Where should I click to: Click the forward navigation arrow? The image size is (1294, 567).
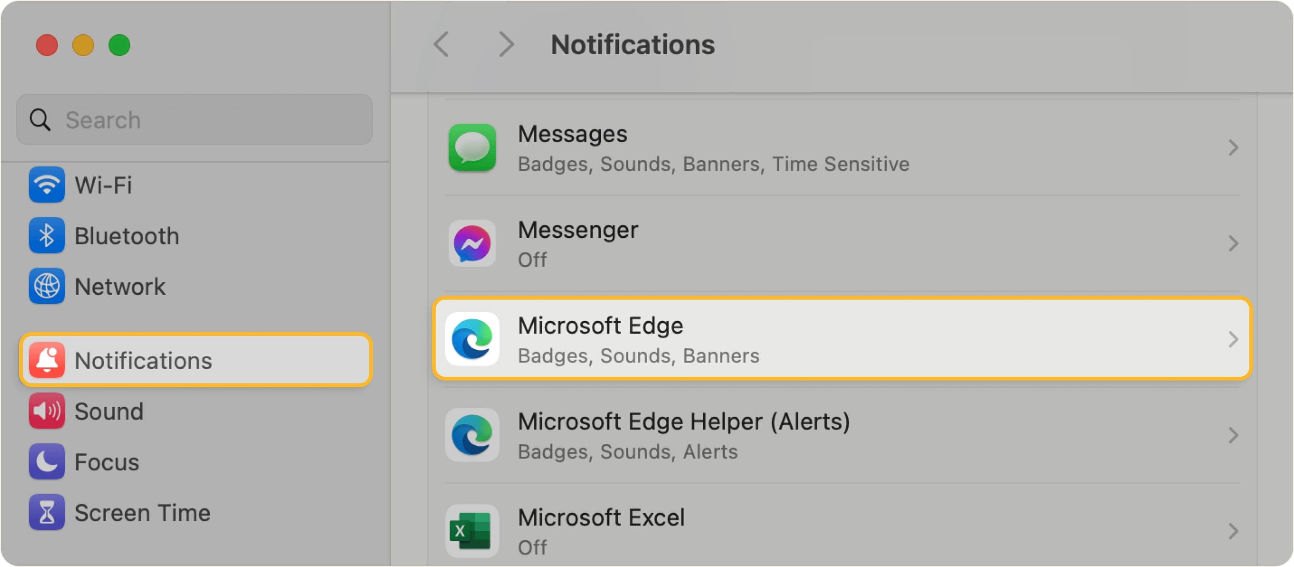coord(505,44)
